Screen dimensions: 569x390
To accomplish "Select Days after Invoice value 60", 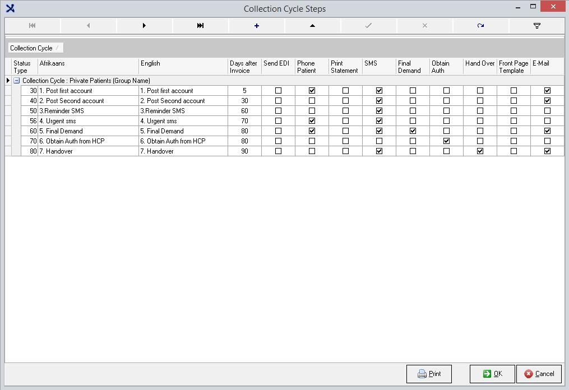I will point(244,110).
